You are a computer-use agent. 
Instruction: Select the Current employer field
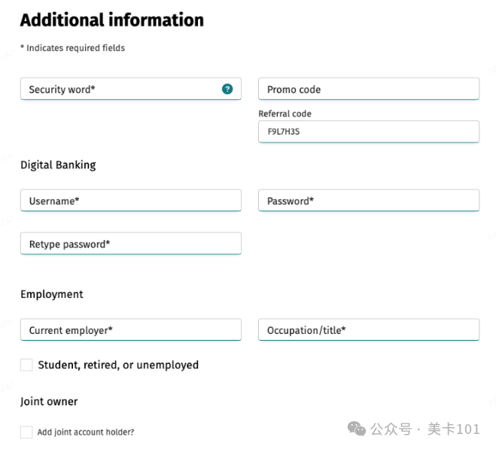click(130, 330)
